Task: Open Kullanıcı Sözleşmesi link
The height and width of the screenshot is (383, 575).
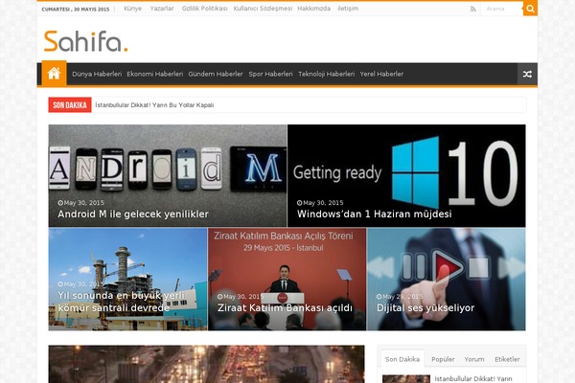Action: [263, 9]
